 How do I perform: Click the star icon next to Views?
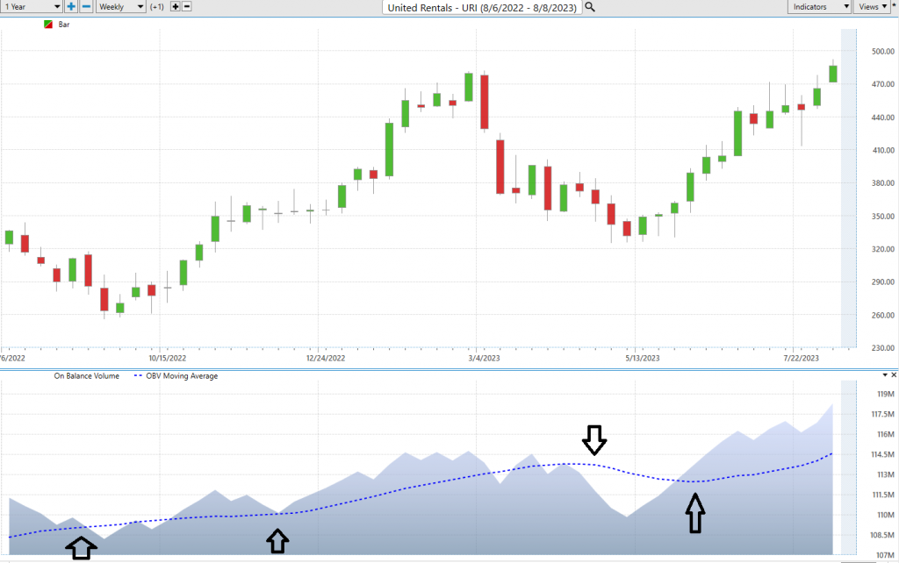coord(895,4)
